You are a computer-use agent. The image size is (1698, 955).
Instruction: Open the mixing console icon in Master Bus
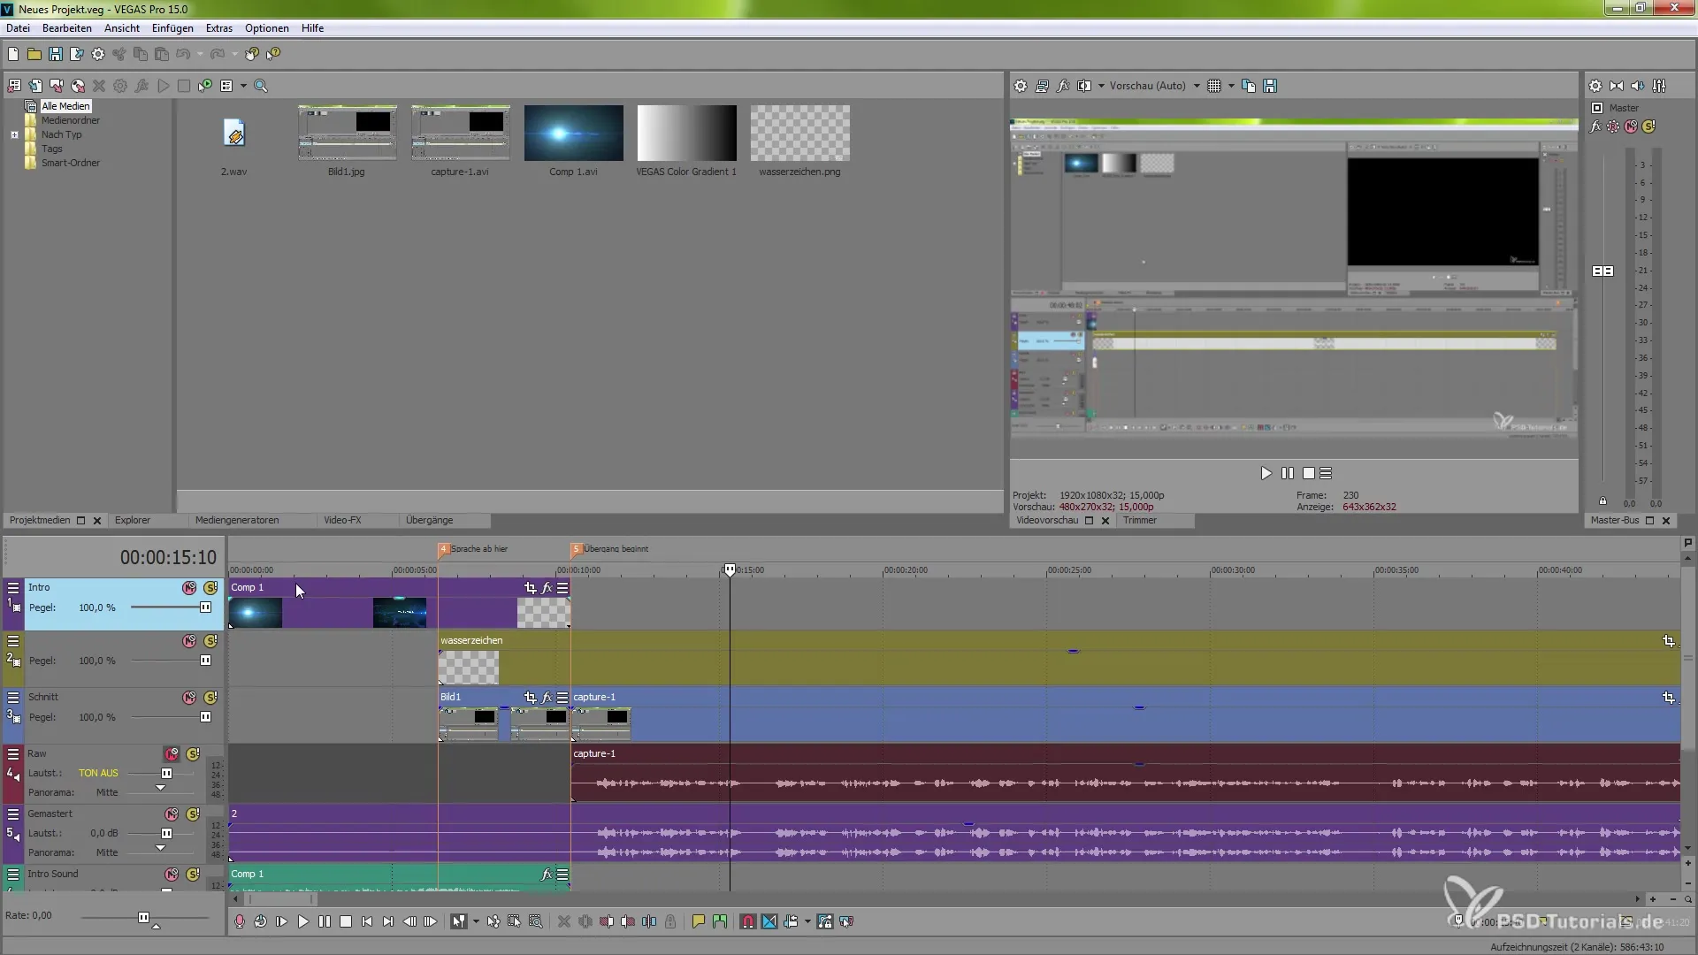coord(1659,86)
